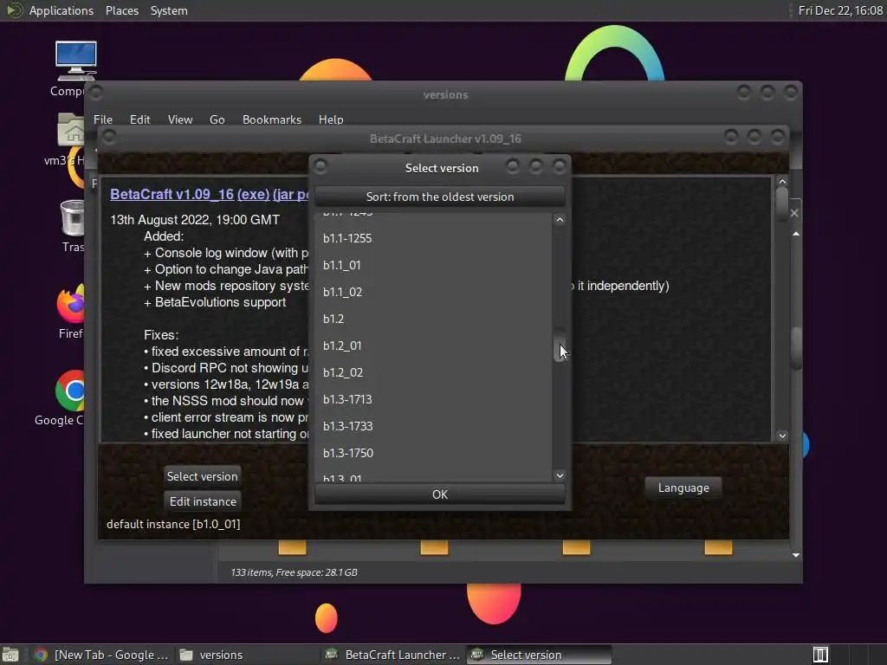Viewport: 887px width, 665px height.
Task: Select version b1.3-1733
Action: click(433, 426)
